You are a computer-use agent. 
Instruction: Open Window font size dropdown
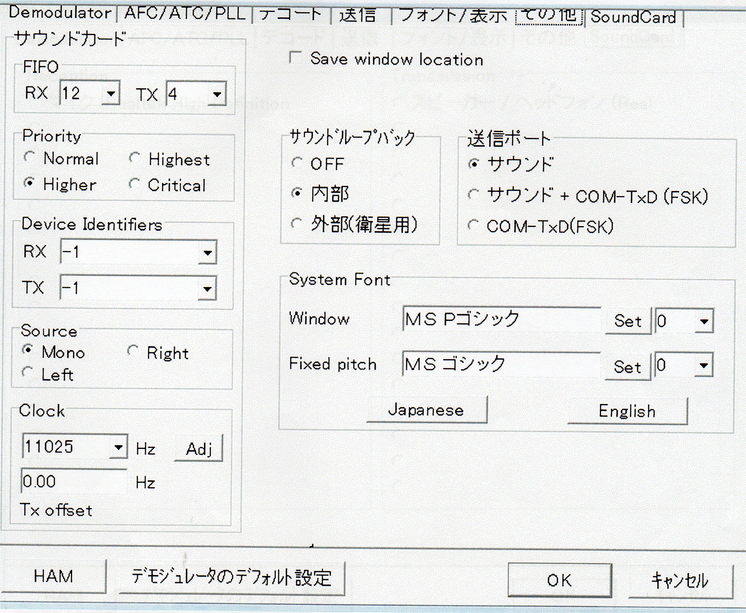click(x=704, y=321)
